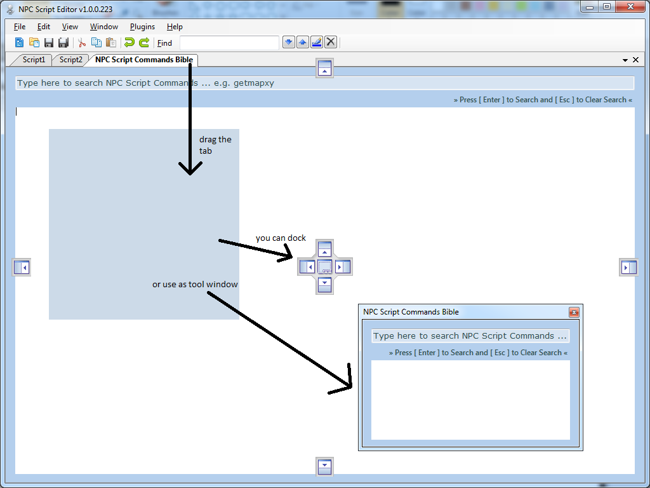This screenshot has height=488, width=650.
Task: Click the Paste clipboard icon
Action: click(x=110, y=43)
